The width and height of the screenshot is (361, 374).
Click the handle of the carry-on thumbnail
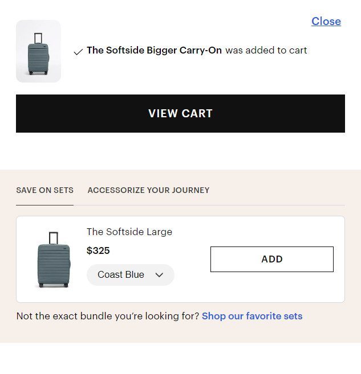click(x=38, y=38)
